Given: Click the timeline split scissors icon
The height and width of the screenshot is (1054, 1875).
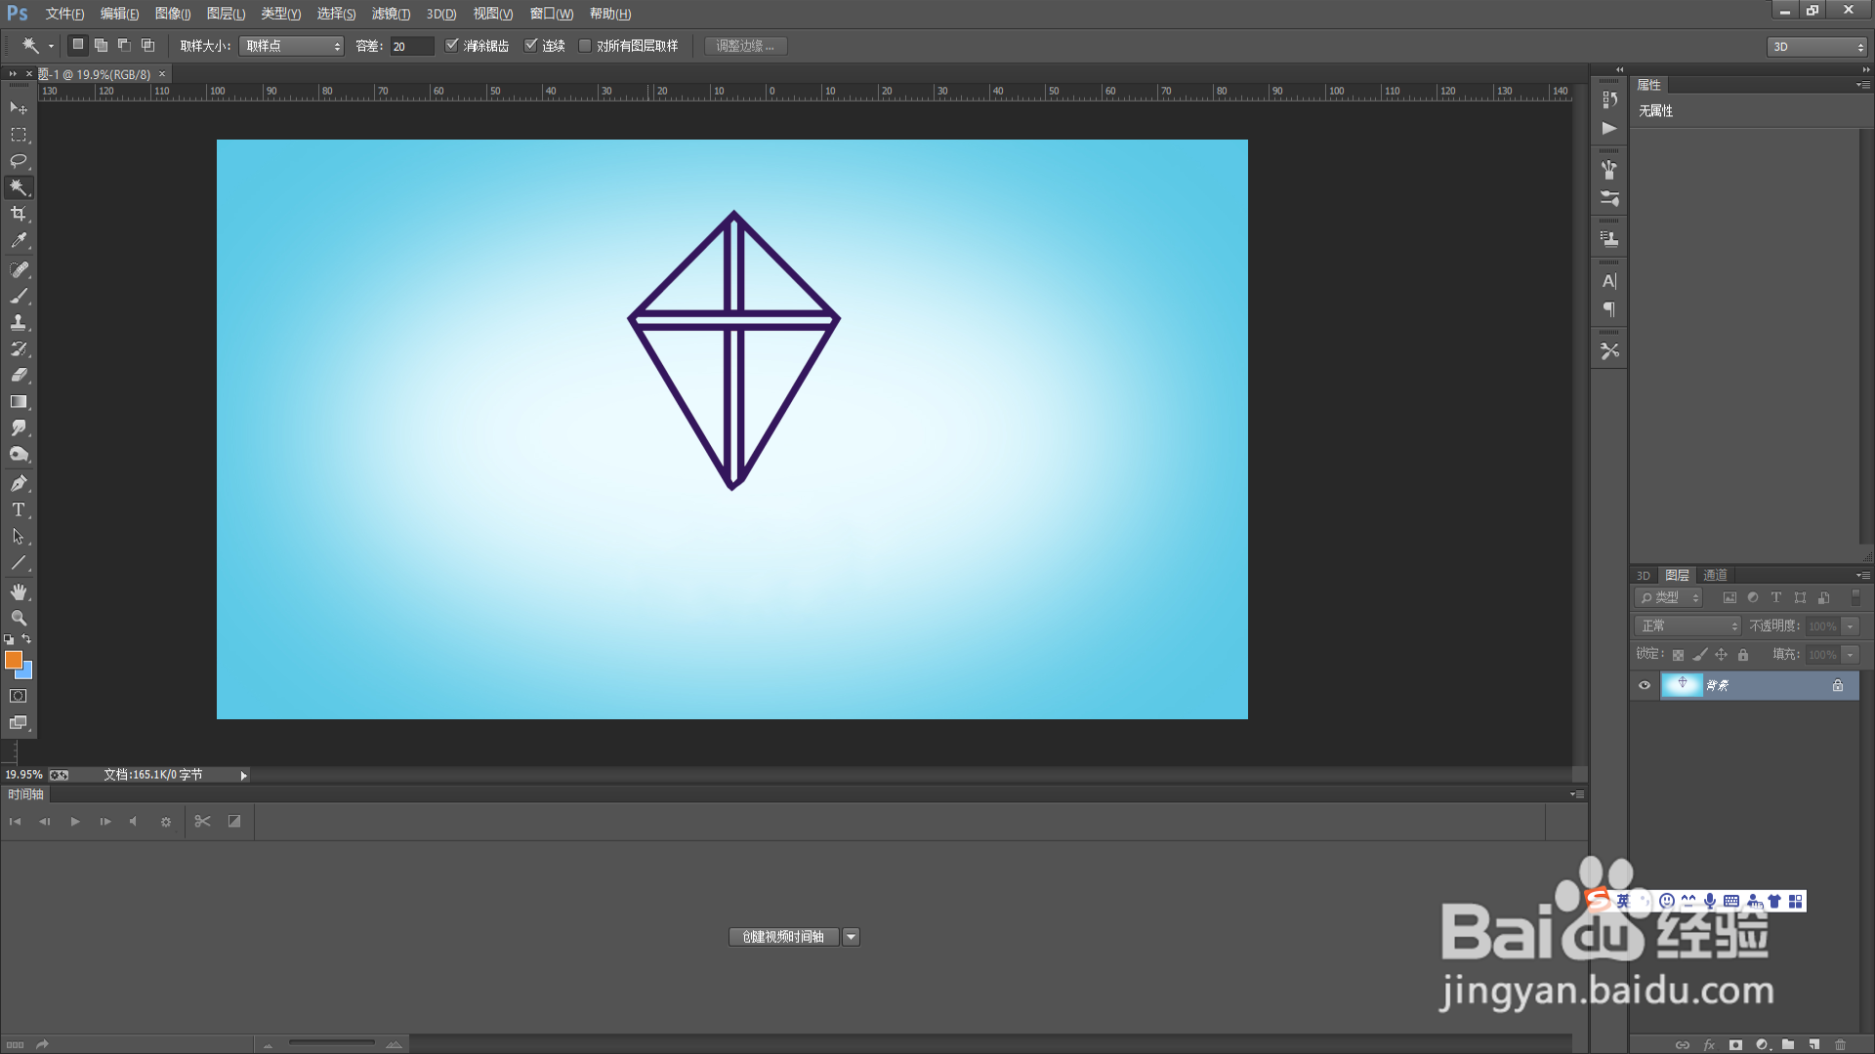Looking at the screenshot, I should tap(202, 822).
